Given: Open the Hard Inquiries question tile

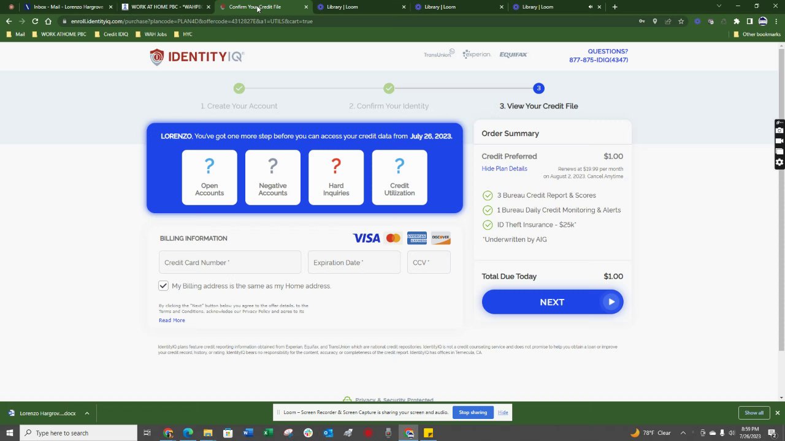Looking at the screenshot, I should [x=336, y=177].
